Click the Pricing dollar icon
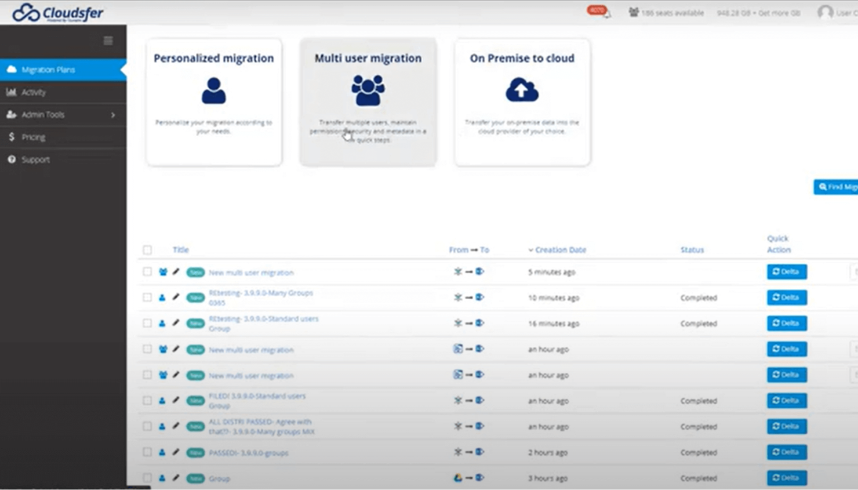 [x=11, y=137]
